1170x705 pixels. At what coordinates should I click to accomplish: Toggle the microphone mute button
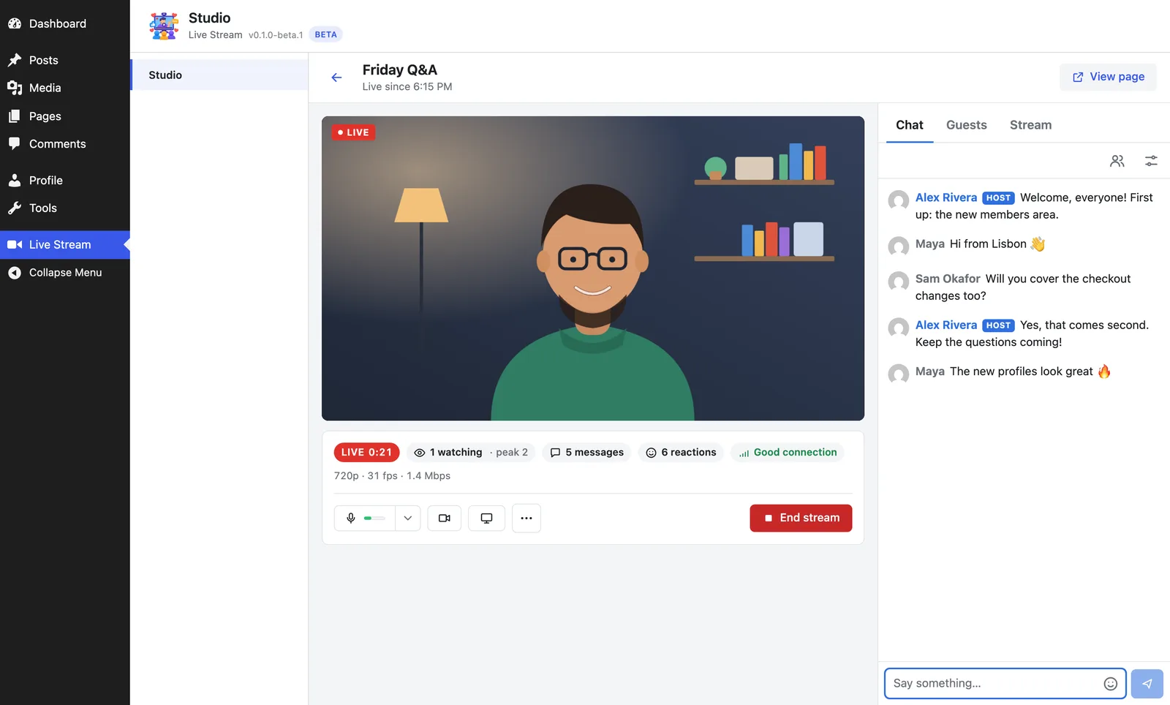(365, 518)
